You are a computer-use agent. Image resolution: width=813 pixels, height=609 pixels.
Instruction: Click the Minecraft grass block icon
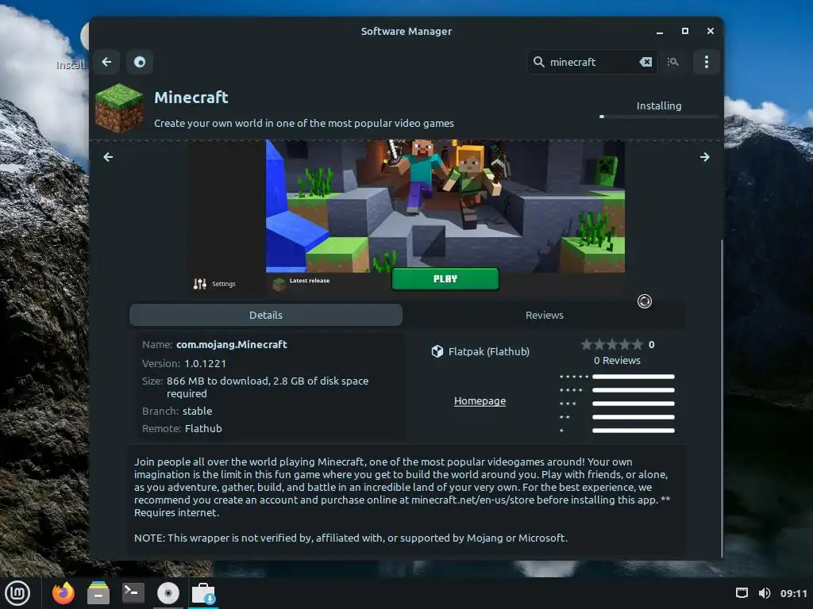pyautogui.click(x=119, y=108)
